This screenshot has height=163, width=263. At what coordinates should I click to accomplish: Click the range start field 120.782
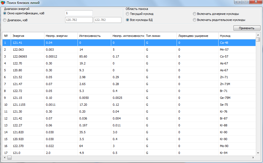pyautogui.click(x=79, y=20)
